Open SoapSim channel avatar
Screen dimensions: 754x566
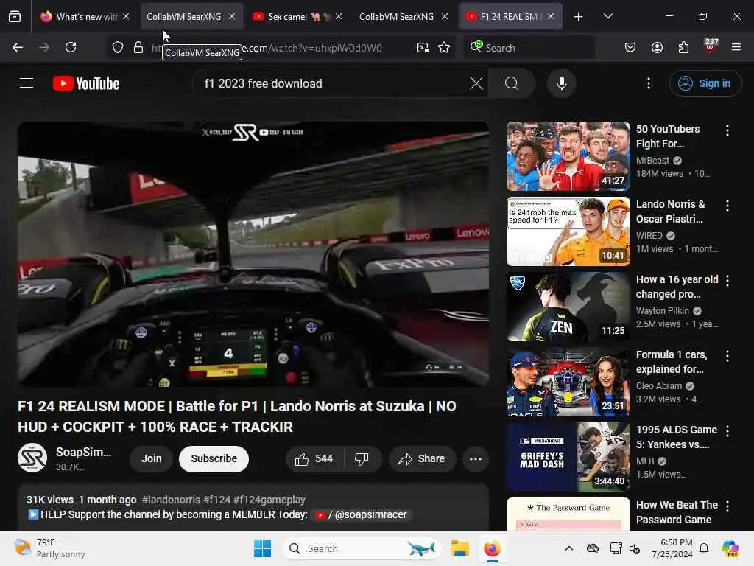coord(32,458)
